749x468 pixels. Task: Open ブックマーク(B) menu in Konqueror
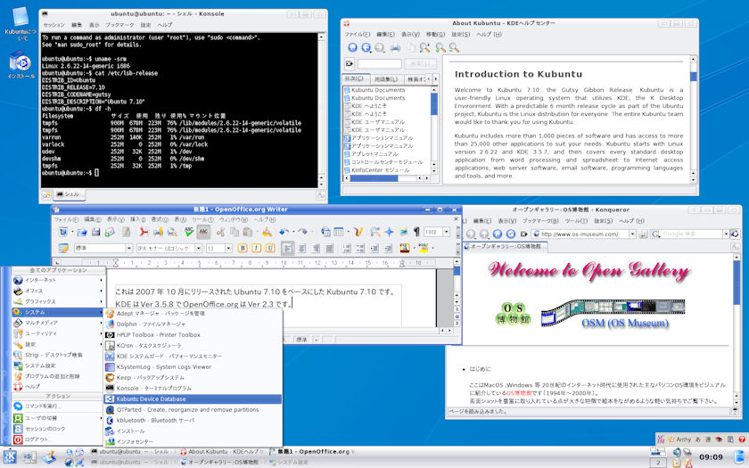click(539, 221)
